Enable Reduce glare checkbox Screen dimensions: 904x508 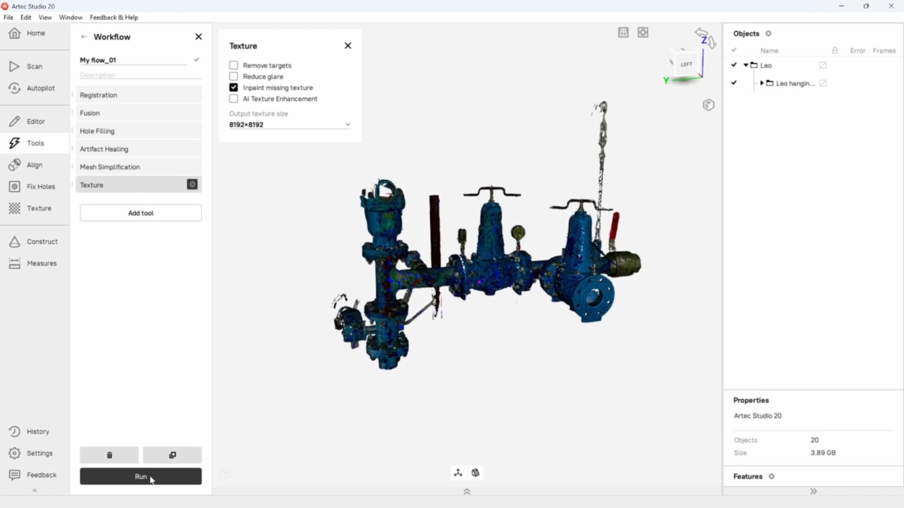(x=234, y=76)
